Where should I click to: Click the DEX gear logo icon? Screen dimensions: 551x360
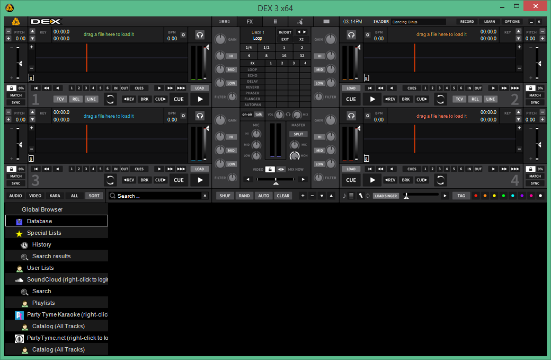point(16,21)
